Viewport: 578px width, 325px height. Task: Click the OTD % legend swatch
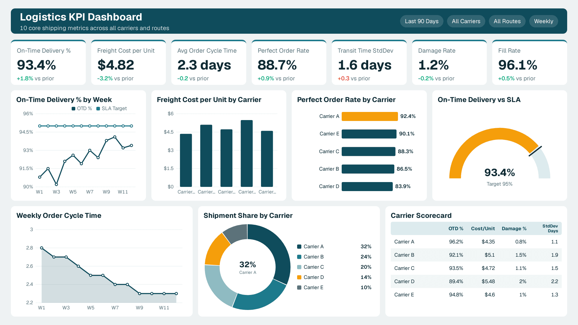click(x=73, y=109)
